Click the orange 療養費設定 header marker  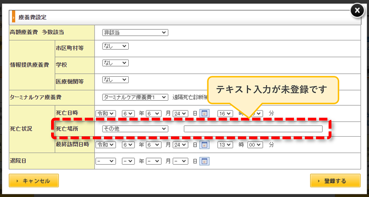coord(14,17)
